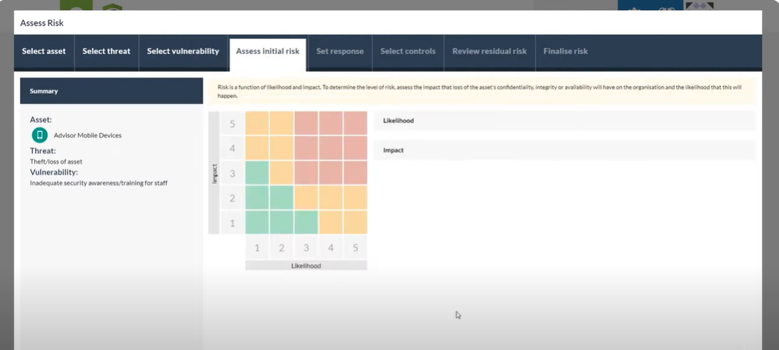Pick green cell impact 2, likelihood 1

pyautogui.click(x=257, y=198)
